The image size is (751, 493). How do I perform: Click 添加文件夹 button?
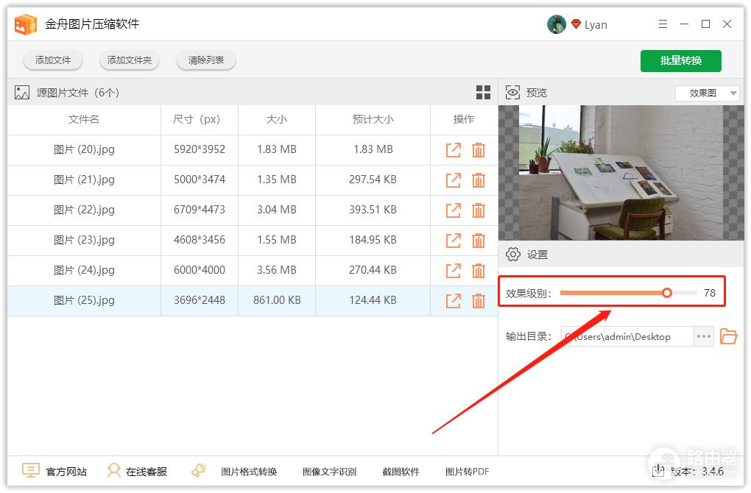(130, 60)
